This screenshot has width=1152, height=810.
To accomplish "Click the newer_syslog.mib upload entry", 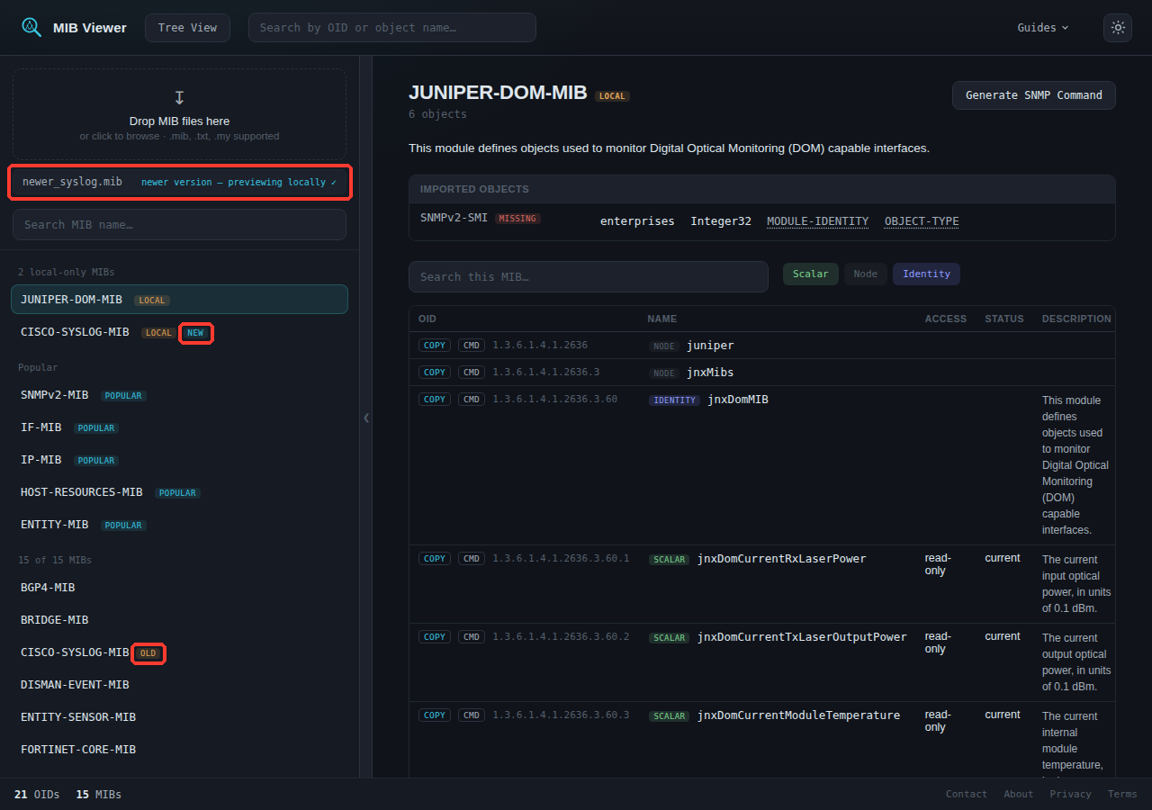I will coord(179,182).
